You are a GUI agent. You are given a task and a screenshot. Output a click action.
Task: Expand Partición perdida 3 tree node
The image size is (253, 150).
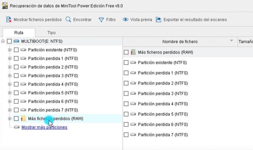[10, 76]
